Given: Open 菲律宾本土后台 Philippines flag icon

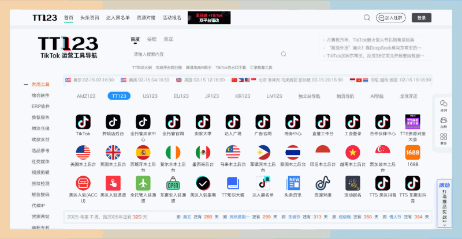Looking at the screenshot, I should [263, 153].
